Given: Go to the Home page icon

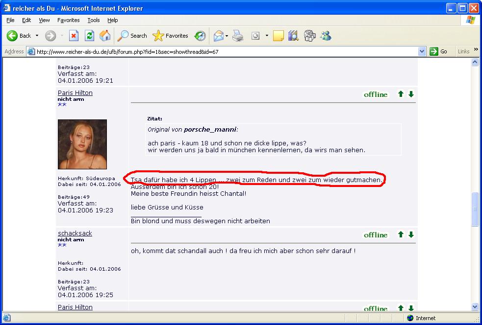Looking at the screenshot, I should pyautogui.click(x=105, y=36).
